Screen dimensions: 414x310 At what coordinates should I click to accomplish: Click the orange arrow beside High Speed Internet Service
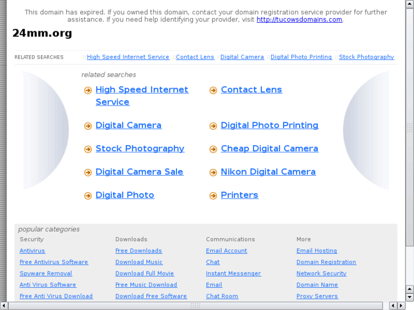click(88, 90)
